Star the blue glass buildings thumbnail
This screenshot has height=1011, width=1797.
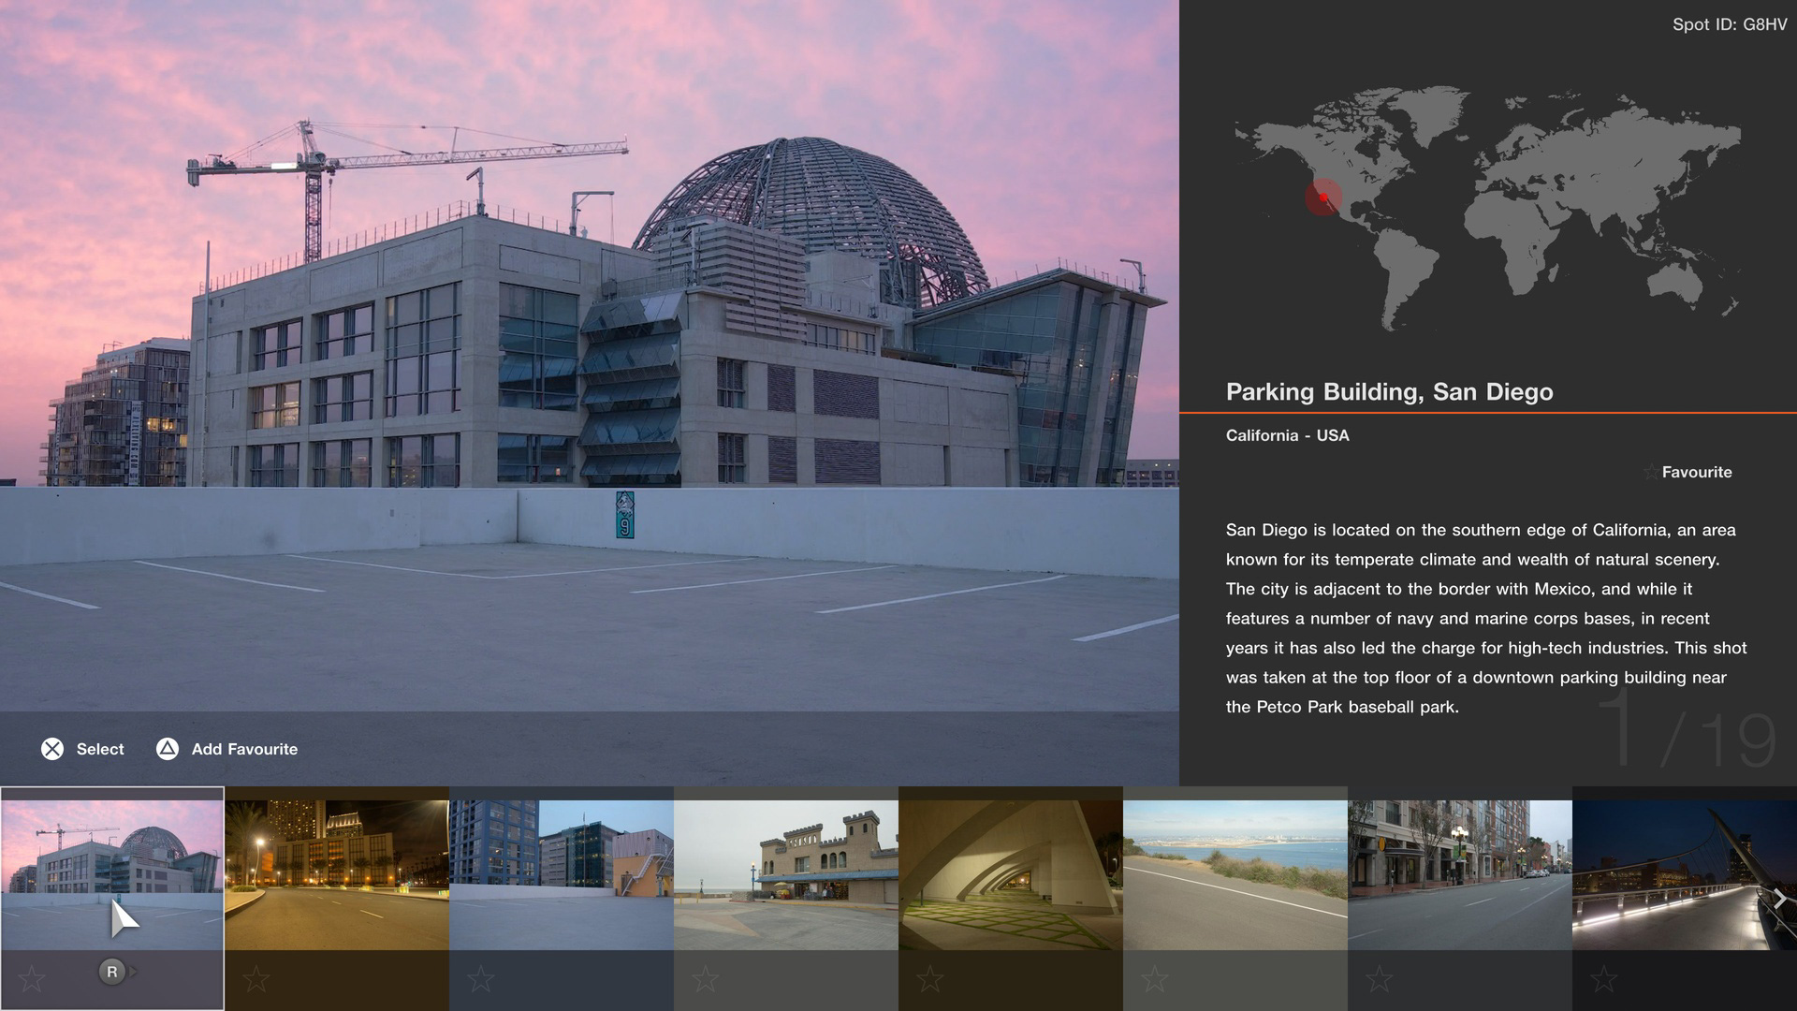[480, 979]
